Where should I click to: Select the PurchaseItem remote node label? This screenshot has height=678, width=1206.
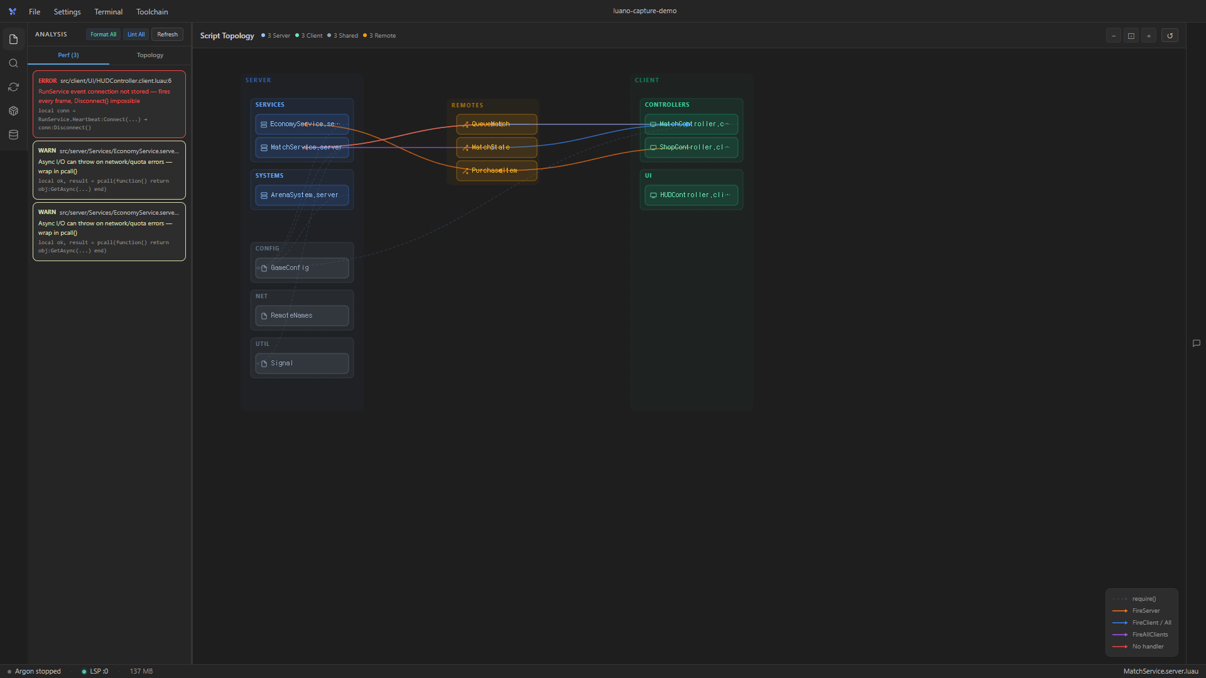click(x=494, y=171)
